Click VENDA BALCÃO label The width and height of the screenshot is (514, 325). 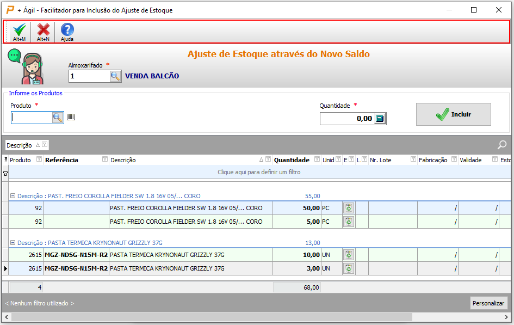click(x=152, y=76)
